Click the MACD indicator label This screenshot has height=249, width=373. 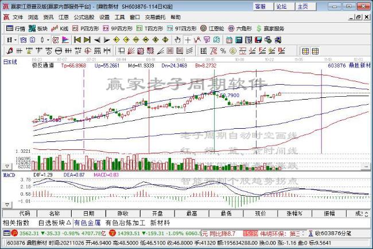click(9, 174)
